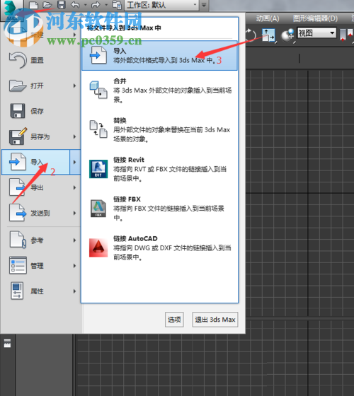Open the 管理 (Manage) menu entry

[41, 266]
